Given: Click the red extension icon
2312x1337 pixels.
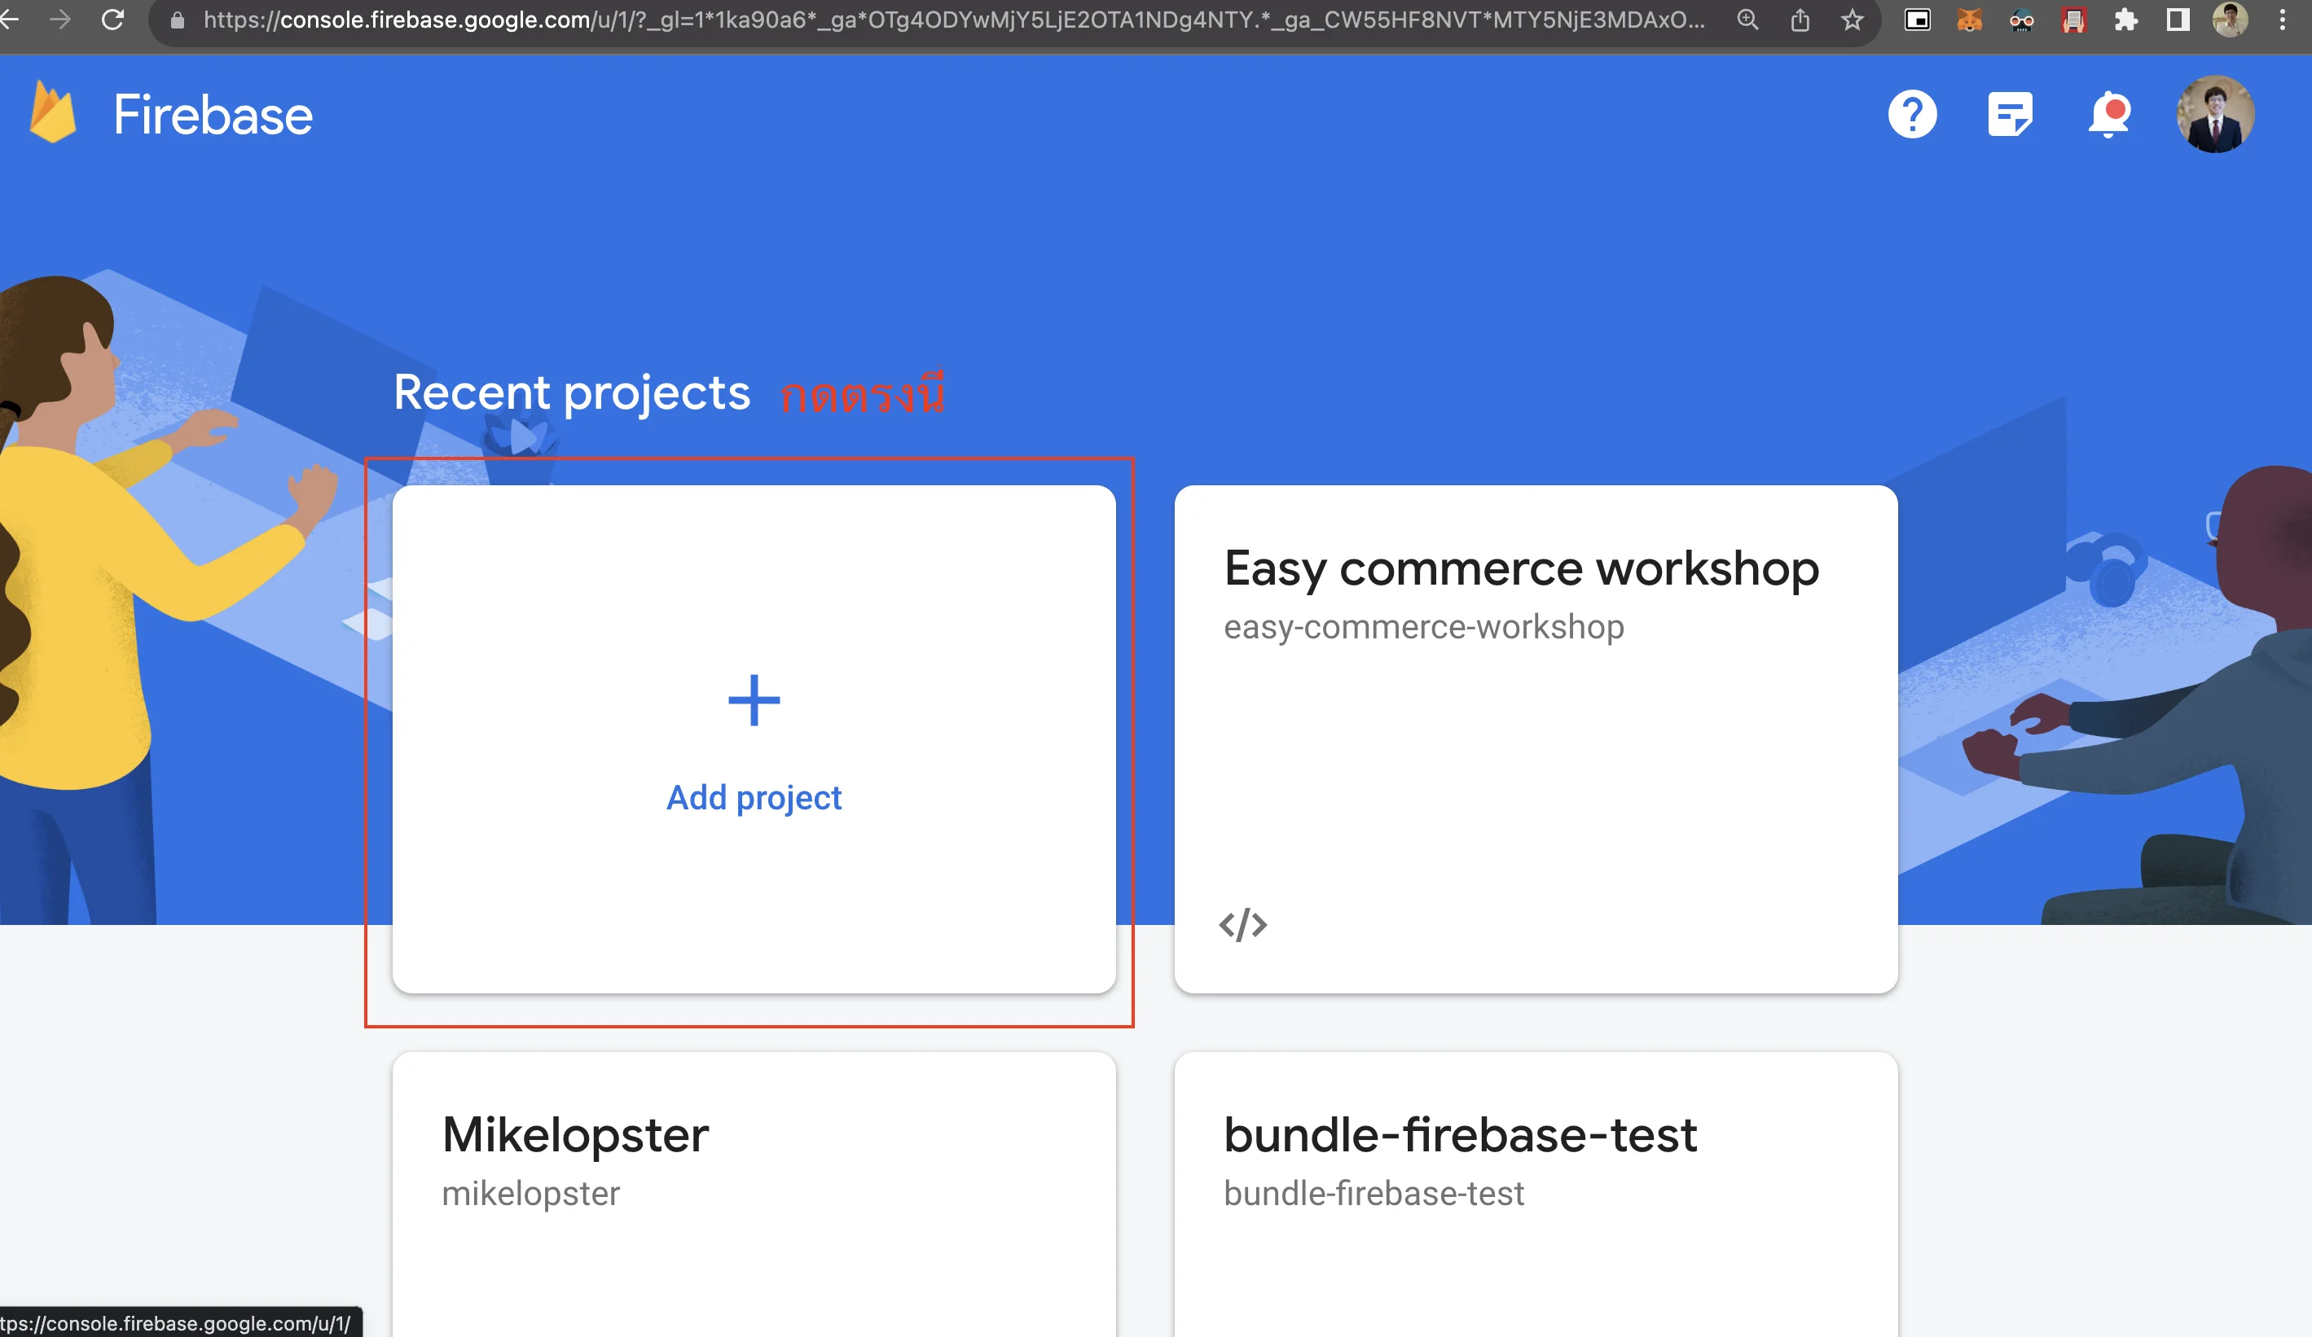Looking at the screenshot, I should tap(2073, 20).
